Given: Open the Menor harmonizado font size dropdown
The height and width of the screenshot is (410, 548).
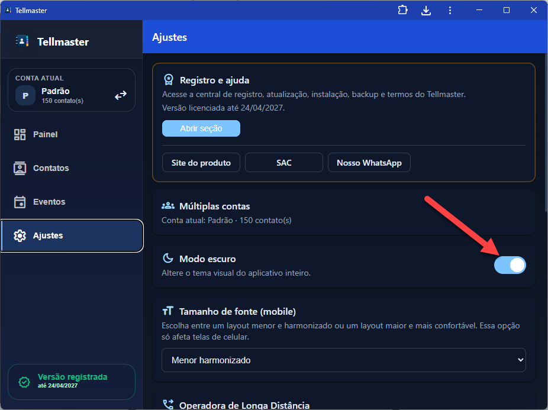Looking at the screenshot, I should 343,360.
